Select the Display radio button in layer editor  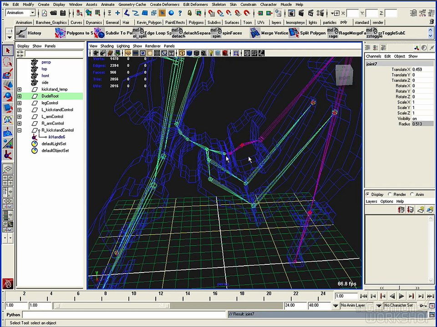(368, 194)
